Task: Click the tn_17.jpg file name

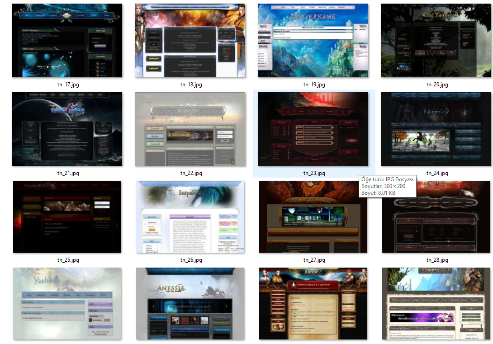Action: [x=68, y=85]
